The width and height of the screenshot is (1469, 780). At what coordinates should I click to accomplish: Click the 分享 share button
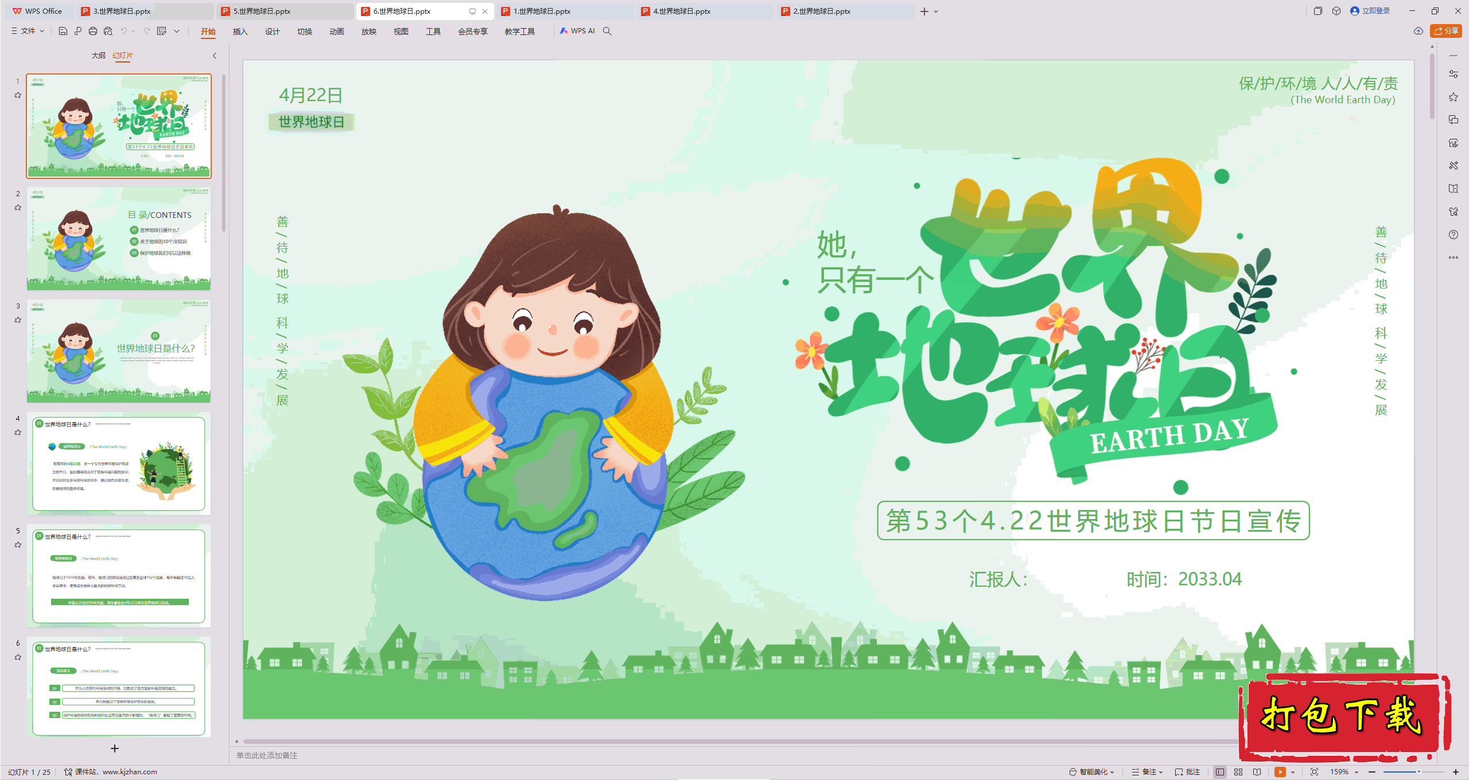coord(1446,31)
